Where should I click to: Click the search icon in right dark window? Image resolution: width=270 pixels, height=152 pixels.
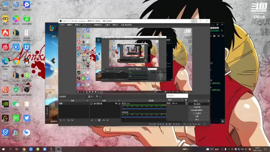pos(223,36)
